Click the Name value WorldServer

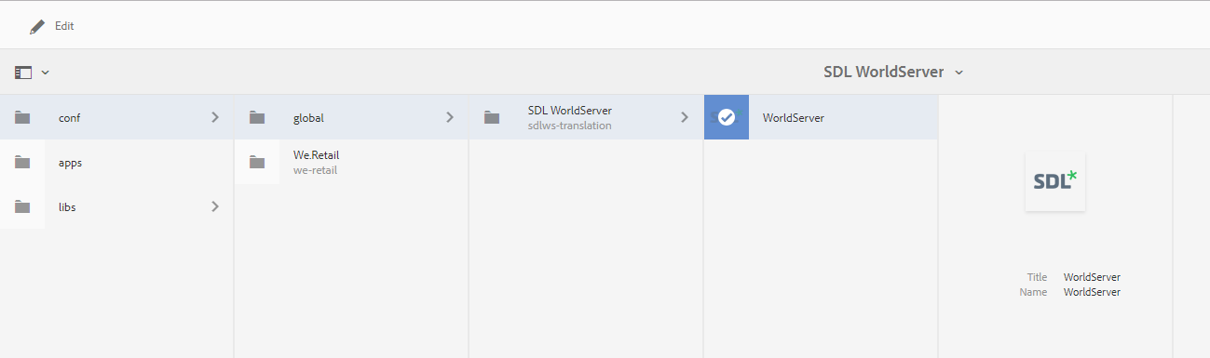[1092, 292]
